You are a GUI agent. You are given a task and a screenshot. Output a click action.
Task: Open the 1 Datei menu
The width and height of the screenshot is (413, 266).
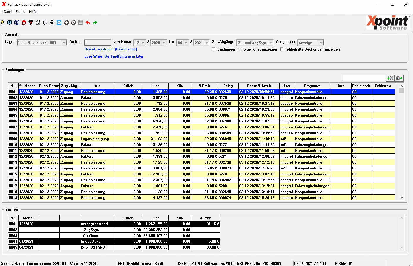point(6,12)
